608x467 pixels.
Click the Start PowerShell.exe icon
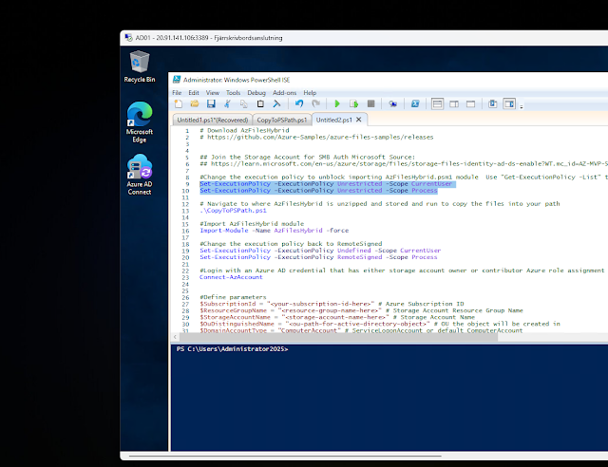pyautogui.click(x=415, y=103)
